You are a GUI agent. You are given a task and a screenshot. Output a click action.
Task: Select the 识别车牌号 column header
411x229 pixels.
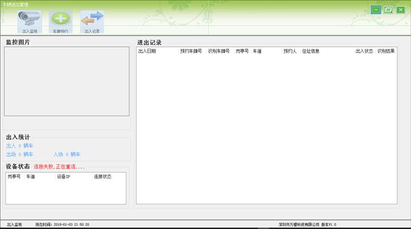coord(218,51)
